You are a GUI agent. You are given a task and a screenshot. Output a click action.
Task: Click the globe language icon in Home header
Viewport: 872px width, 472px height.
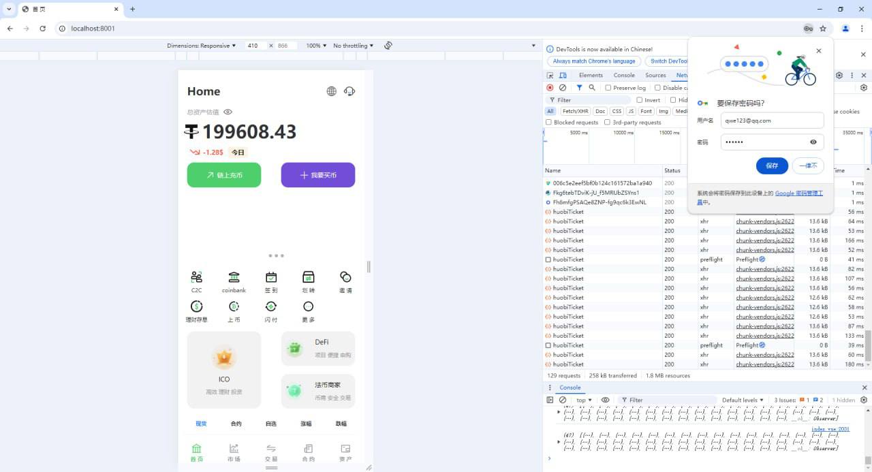tap(332, 91)
